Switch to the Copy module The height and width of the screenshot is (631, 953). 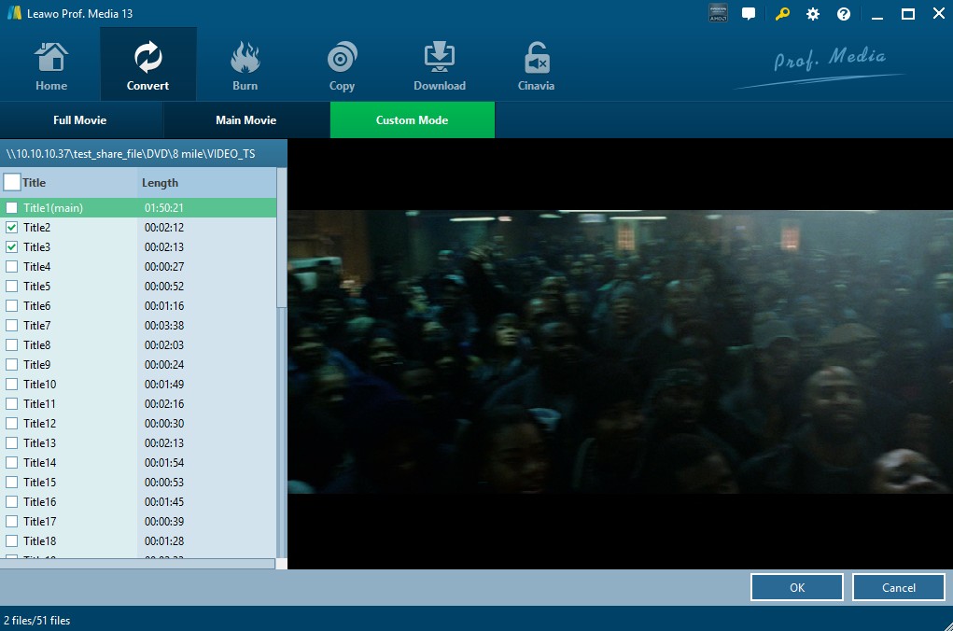(x=342, y=63)
